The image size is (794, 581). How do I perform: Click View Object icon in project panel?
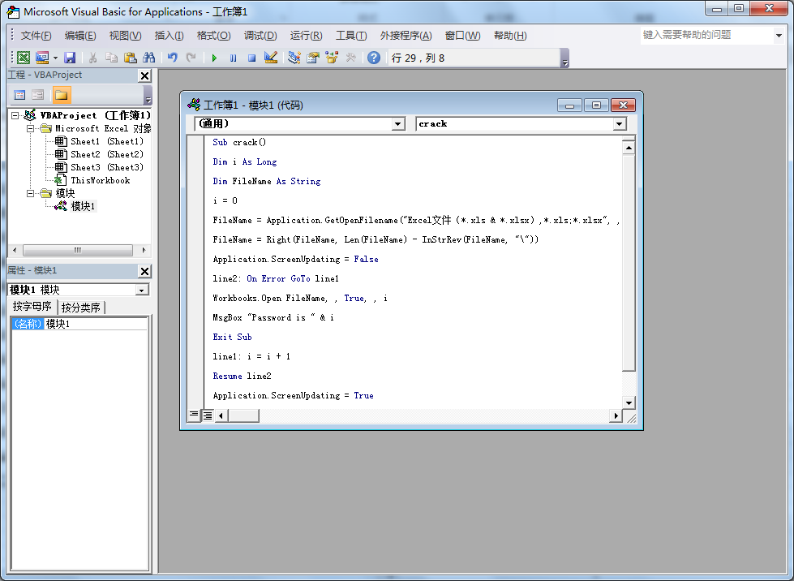point(38,95)
